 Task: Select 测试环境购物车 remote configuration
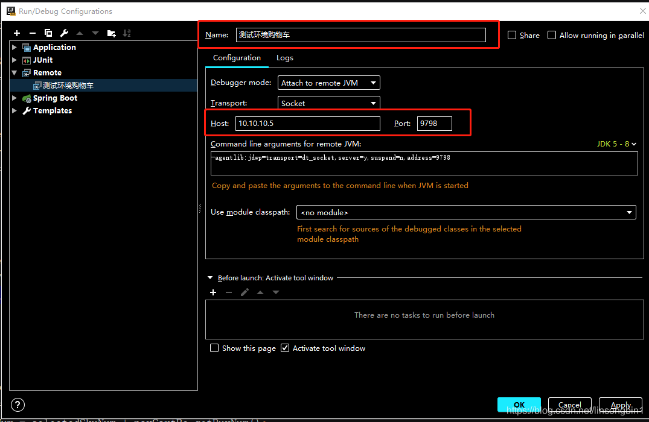[x=103, y=86]
